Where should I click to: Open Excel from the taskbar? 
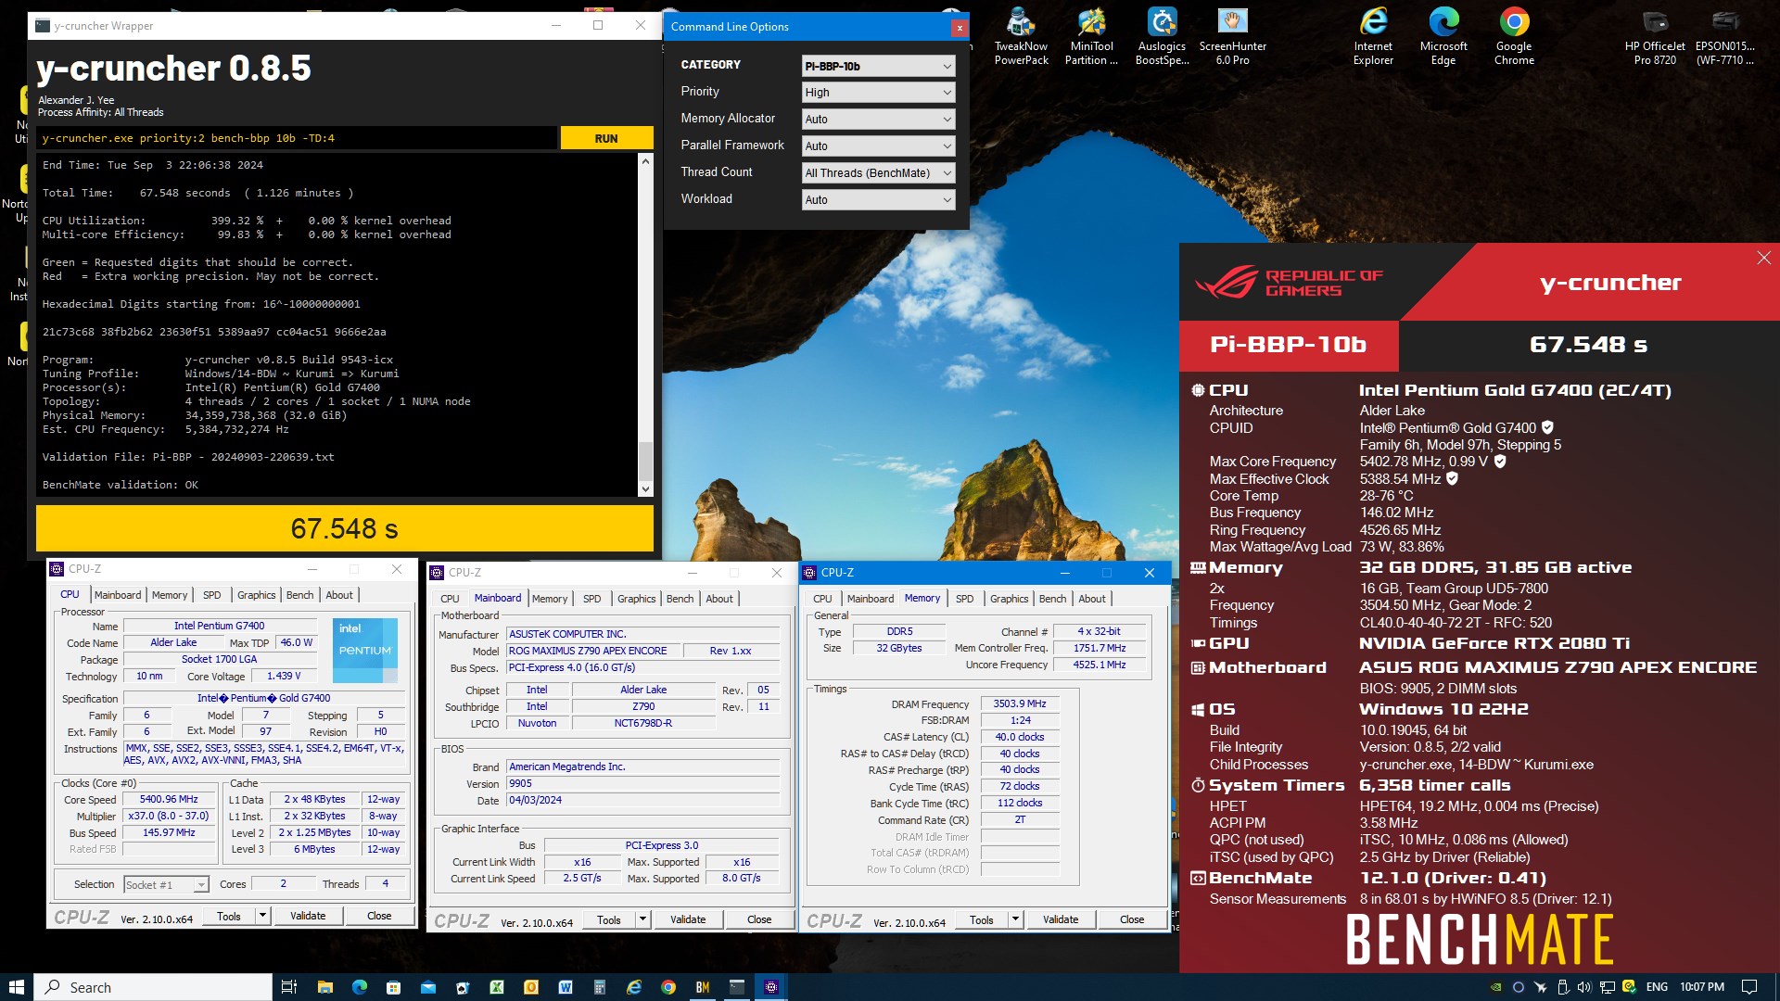pyautogui.click(x=497, y=987)
